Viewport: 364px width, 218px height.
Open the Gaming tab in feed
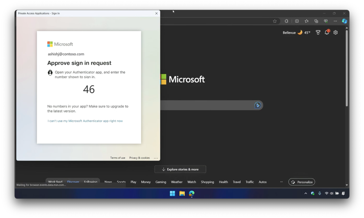[161, 182]
